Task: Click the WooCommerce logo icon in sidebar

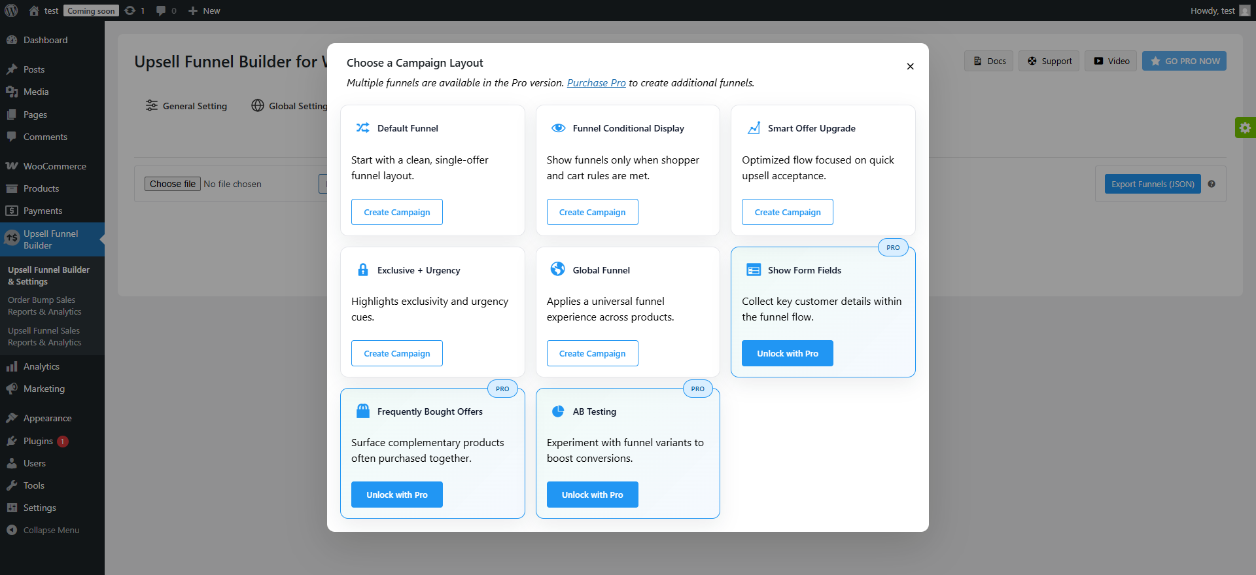Action: tap(12, 166)
